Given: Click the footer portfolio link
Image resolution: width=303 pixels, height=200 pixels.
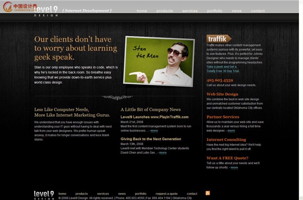Looking at the screenshot, I should point(141,193).
